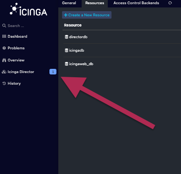Open the Dashboard menu item

coord(17,36)
